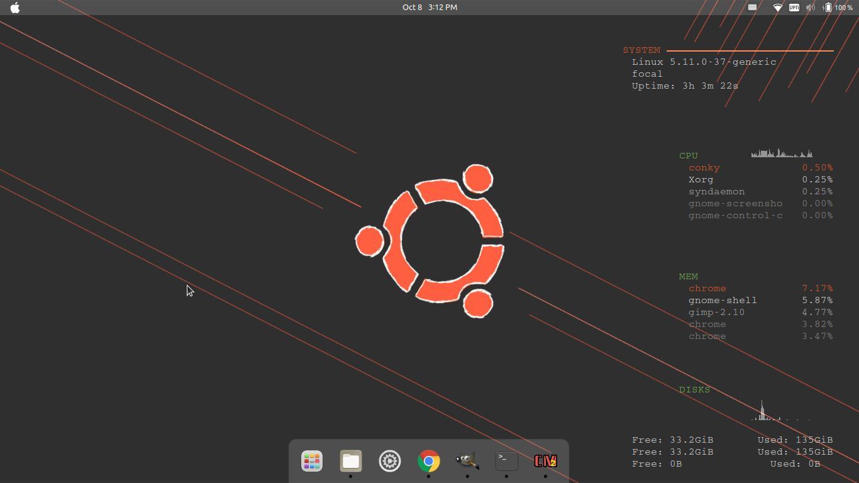The width and height of the screenshot is (859, 483).
Task: Click the gnome-shell 5.87% memory entry
Action: click(760, 301)
